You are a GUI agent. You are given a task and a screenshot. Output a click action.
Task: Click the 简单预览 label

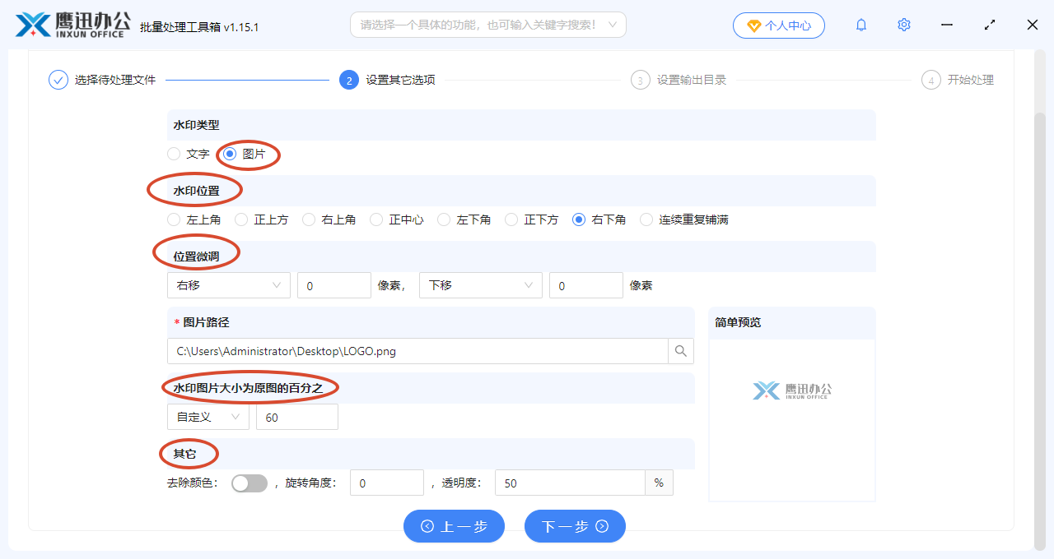[x=738, y=322]
